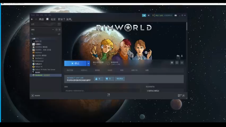This screenshot has width=226, height=127.
Task: Open friends and chat plus icon
Action: click(x=183, y=95)
